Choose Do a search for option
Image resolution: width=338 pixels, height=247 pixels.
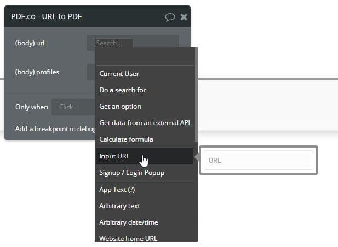point(122,90)
